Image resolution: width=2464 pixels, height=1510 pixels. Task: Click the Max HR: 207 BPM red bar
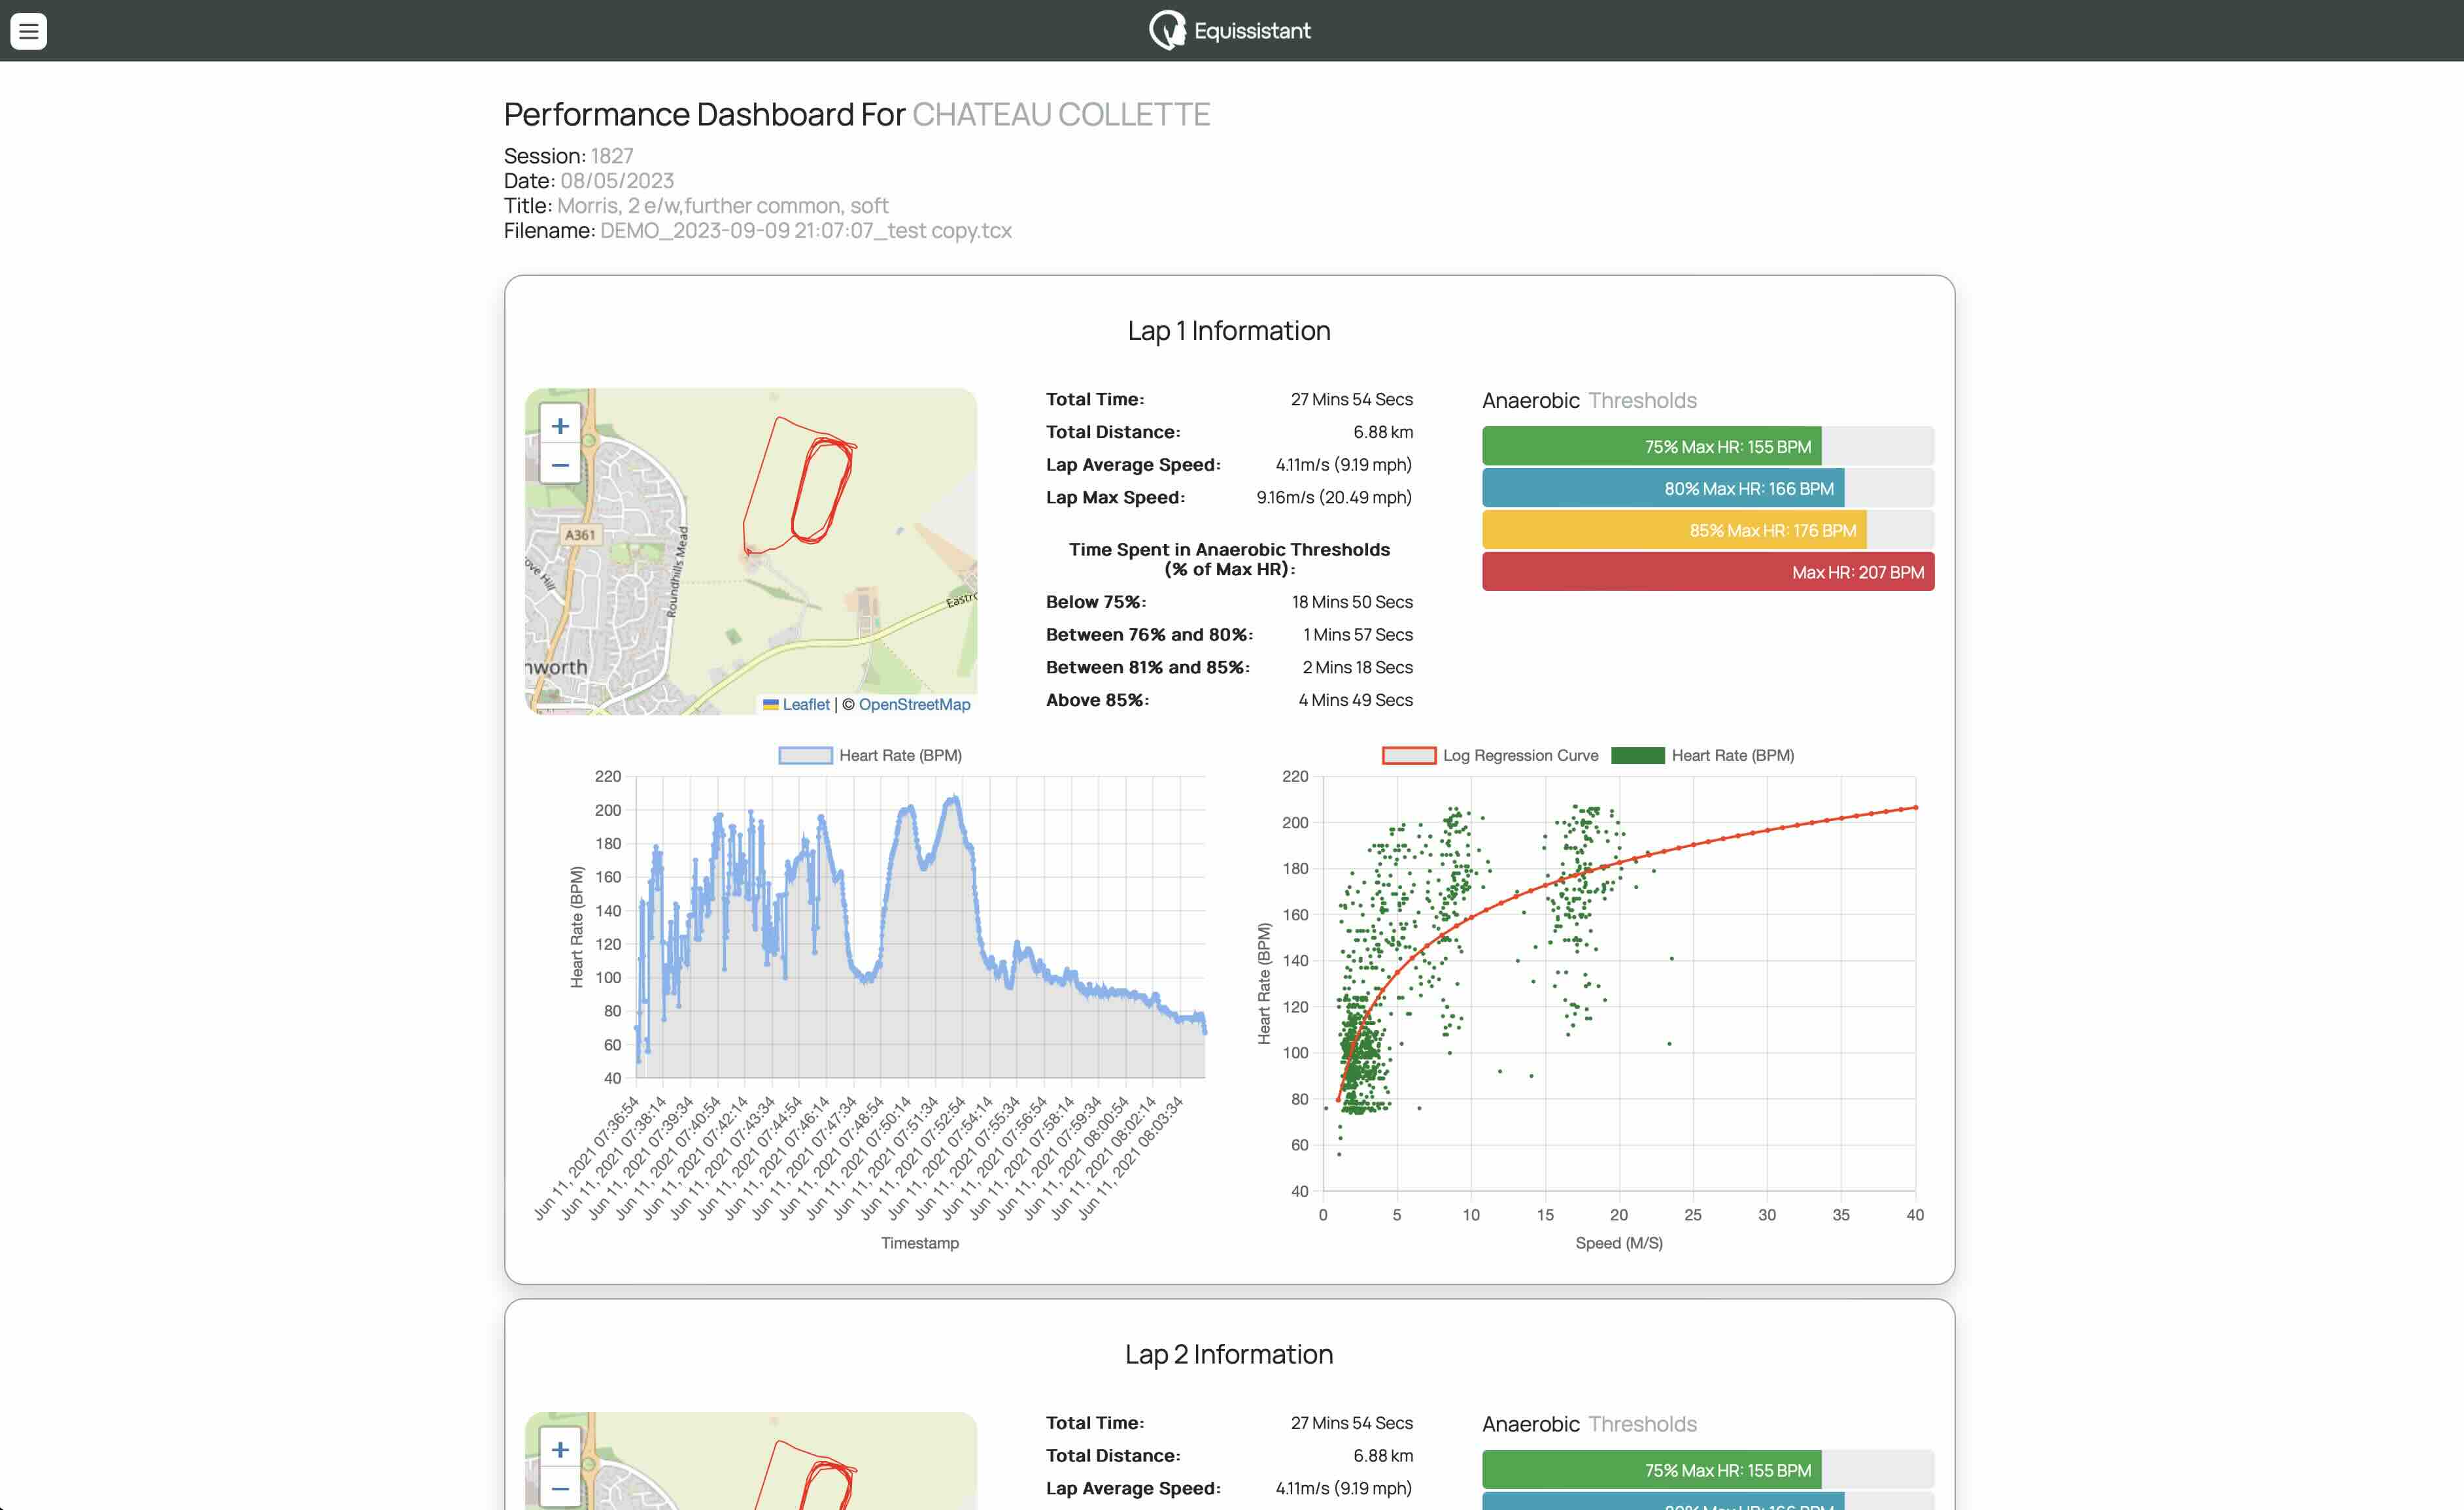[x=1708, y=573]
